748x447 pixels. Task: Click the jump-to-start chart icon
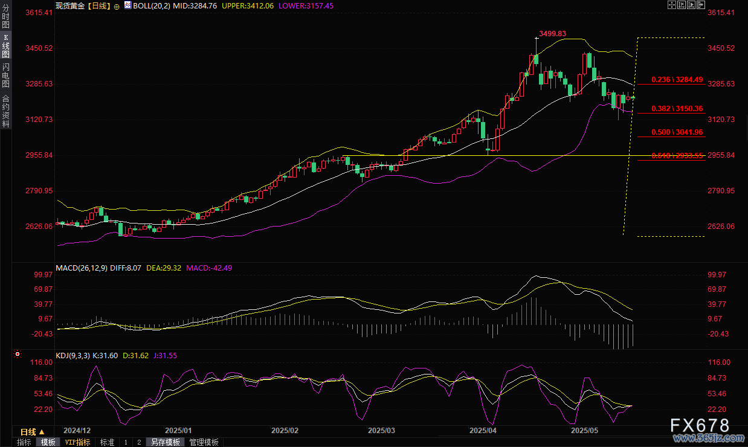point(682,5)
